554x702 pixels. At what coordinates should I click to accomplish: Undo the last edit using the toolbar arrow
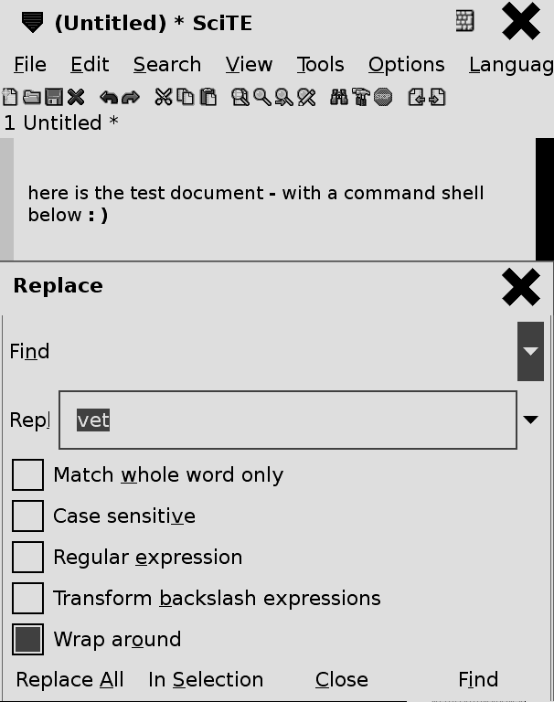108,97
